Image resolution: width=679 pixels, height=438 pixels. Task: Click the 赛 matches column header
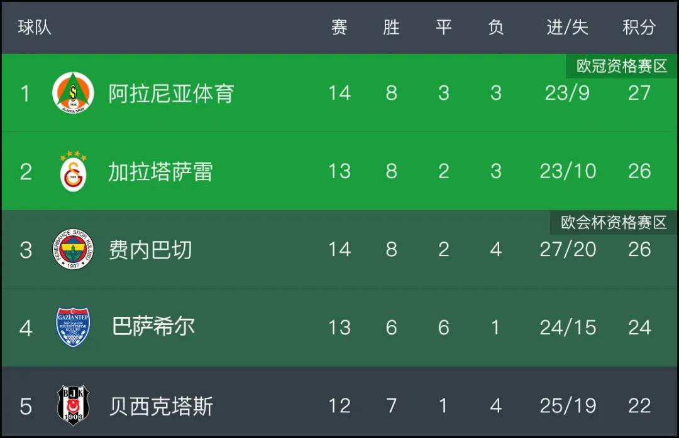point(339,27)
